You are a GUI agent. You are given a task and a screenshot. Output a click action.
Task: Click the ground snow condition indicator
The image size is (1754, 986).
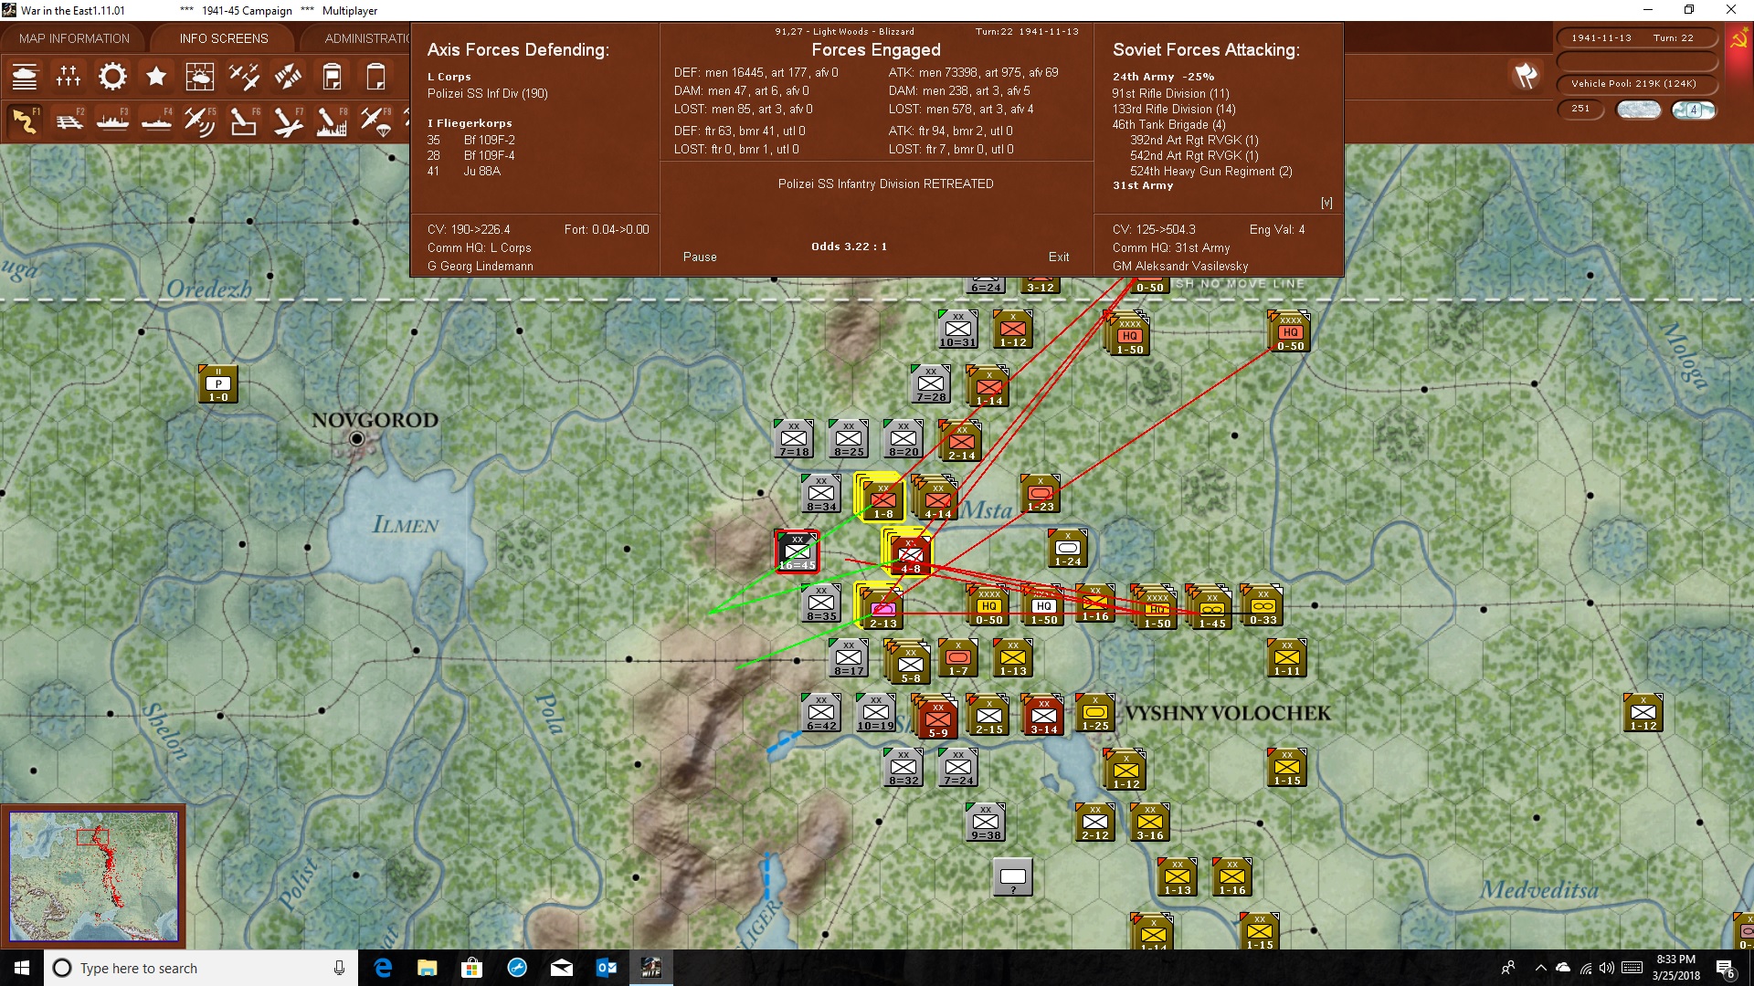pos(1639,110)
